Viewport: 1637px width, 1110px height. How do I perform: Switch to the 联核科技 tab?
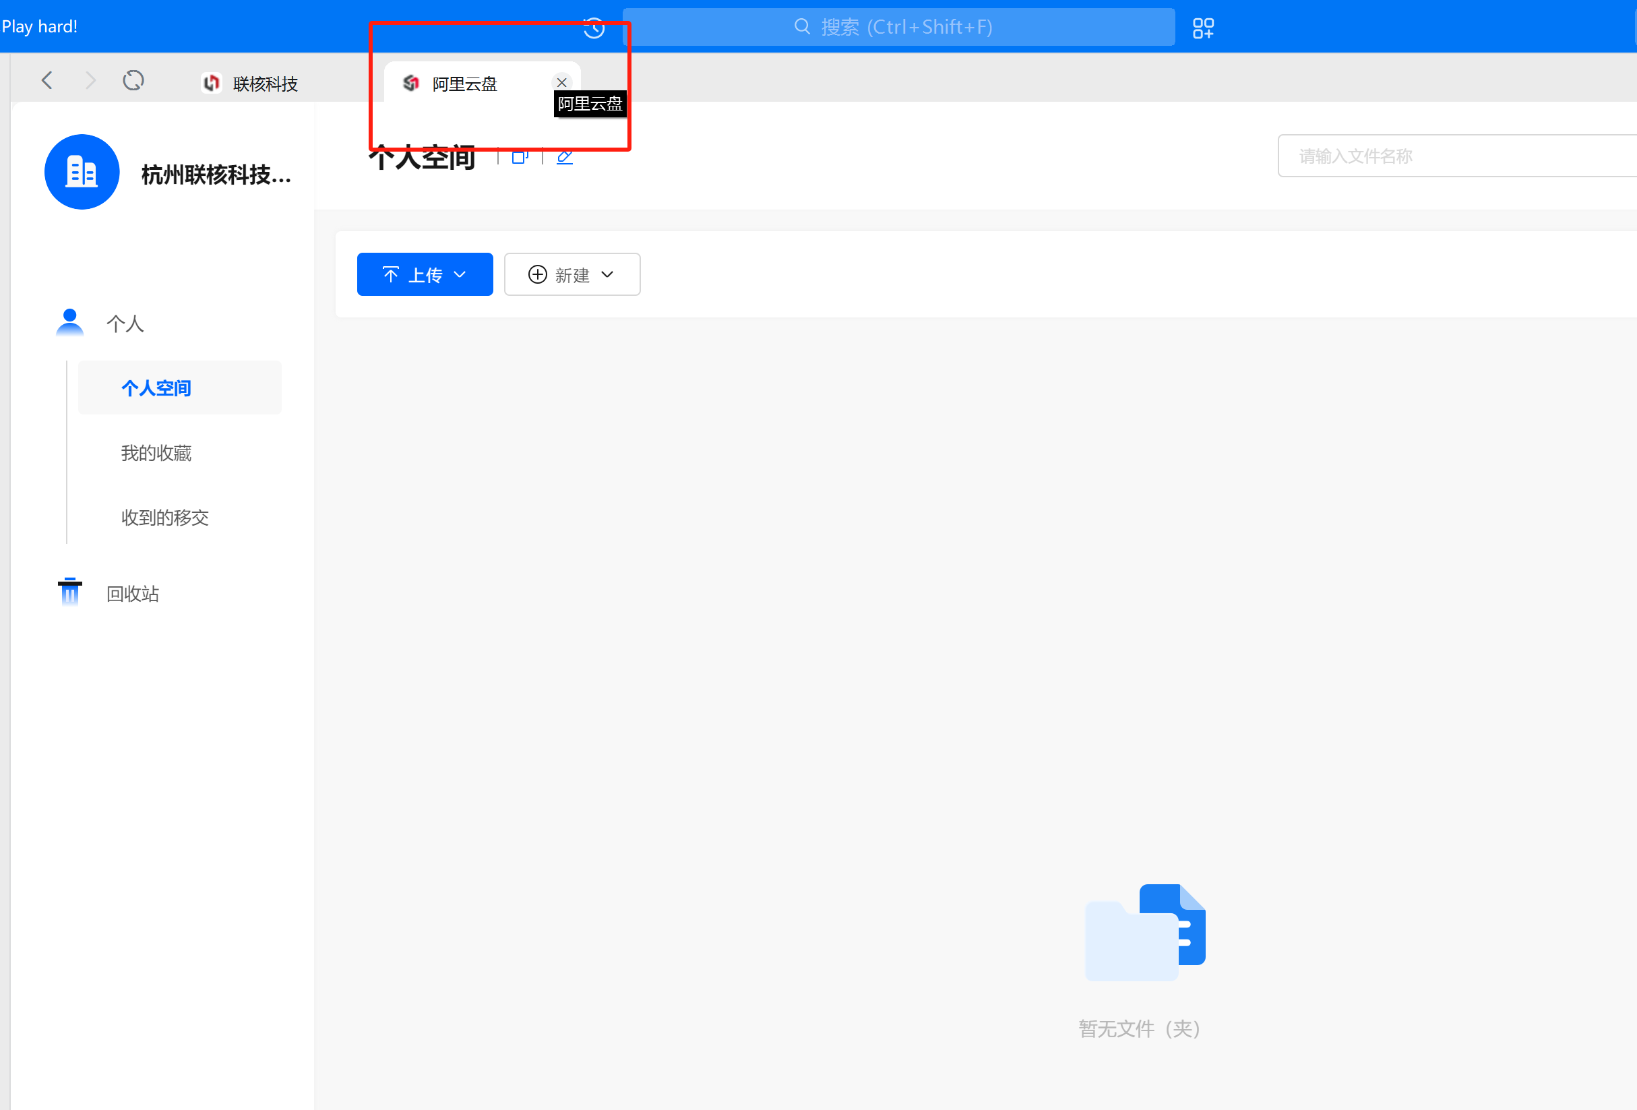coord(251,84)
